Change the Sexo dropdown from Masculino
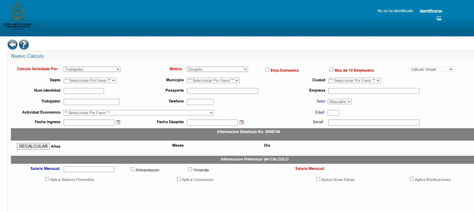 point(340,102)
